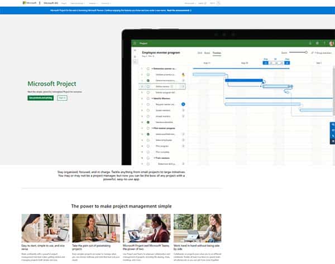This screenshot has width=335, height=264.
Task: Click the green See products and pricing button
Action: pyautogui.click(x=40, y=98)
